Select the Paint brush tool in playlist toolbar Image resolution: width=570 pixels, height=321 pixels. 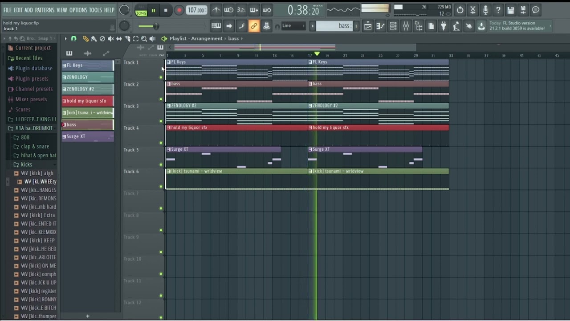[94, 39]
